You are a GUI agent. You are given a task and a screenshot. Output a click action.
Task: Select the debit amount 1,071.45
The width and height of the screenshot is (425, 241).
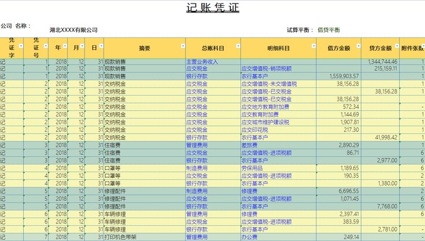(339, 199)
